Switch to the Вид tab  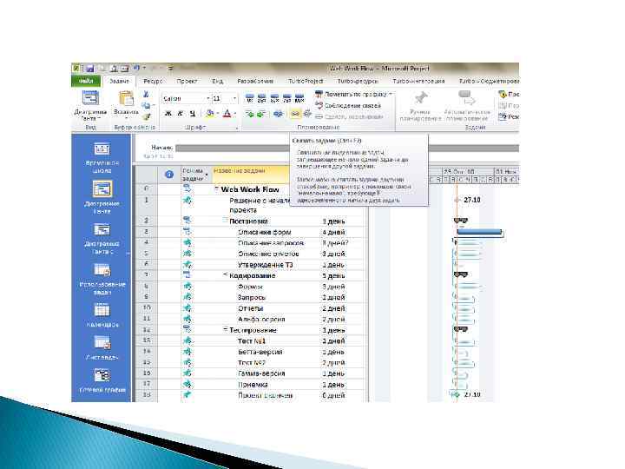point(217,81)
